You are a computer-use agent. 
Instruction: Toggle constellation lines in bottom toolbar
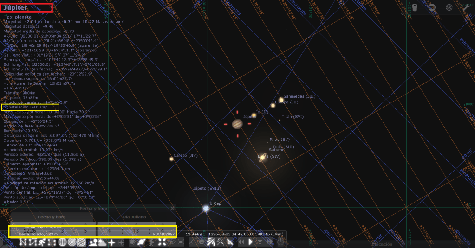coord(22,242)
